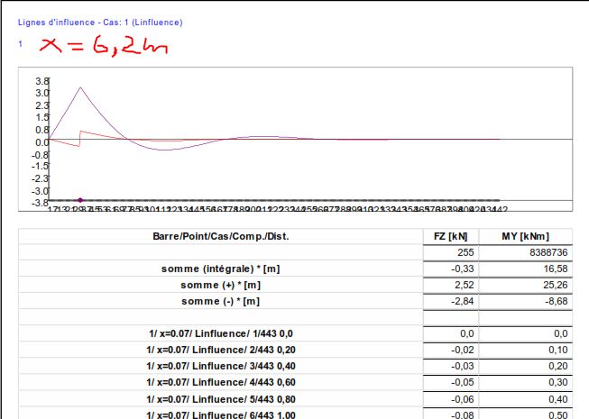Select row label Linfluence/ 2/443 0,20
The width and height of the screenshot is (589, 419).
220,350
